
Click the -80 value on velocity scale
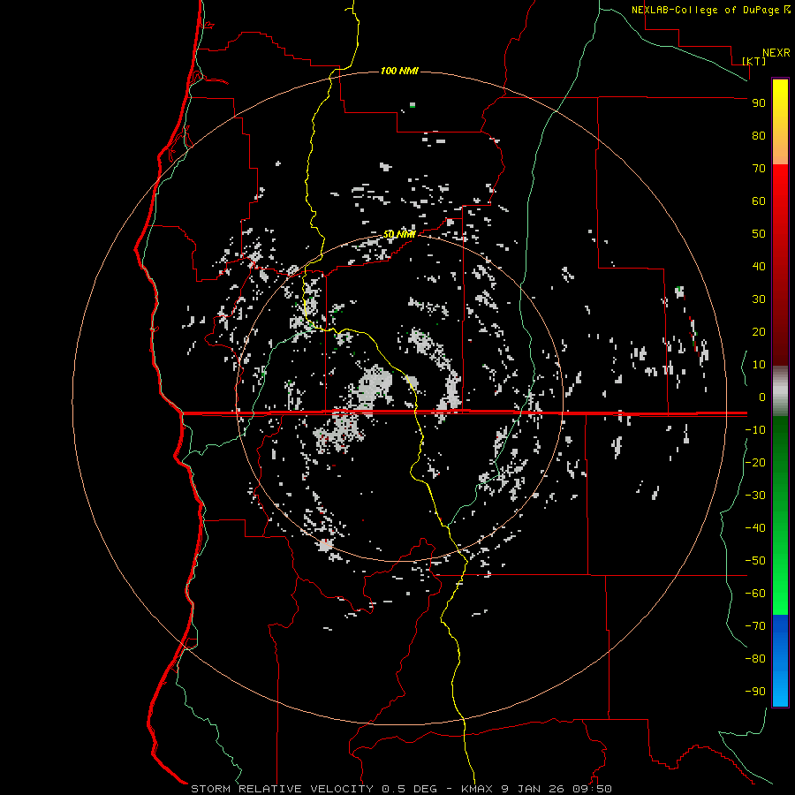coord(755,659)
